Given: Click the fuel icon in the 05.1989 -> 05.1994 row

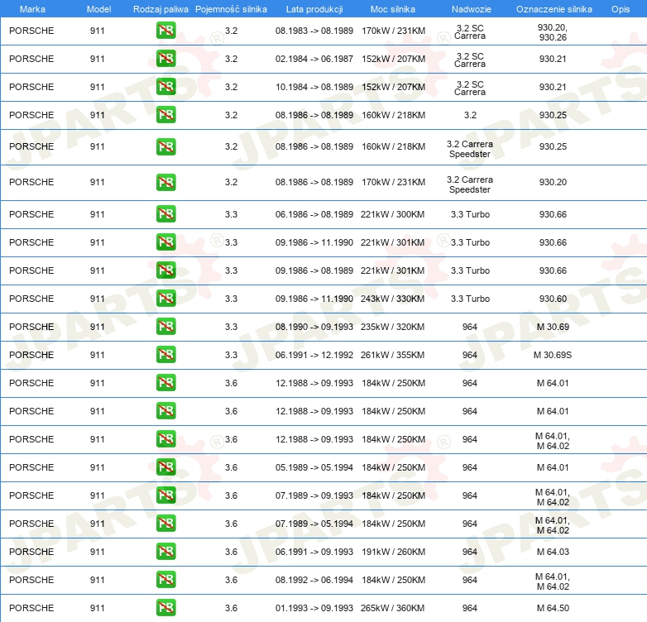Looking at the screenshot, I should point(165,466).
